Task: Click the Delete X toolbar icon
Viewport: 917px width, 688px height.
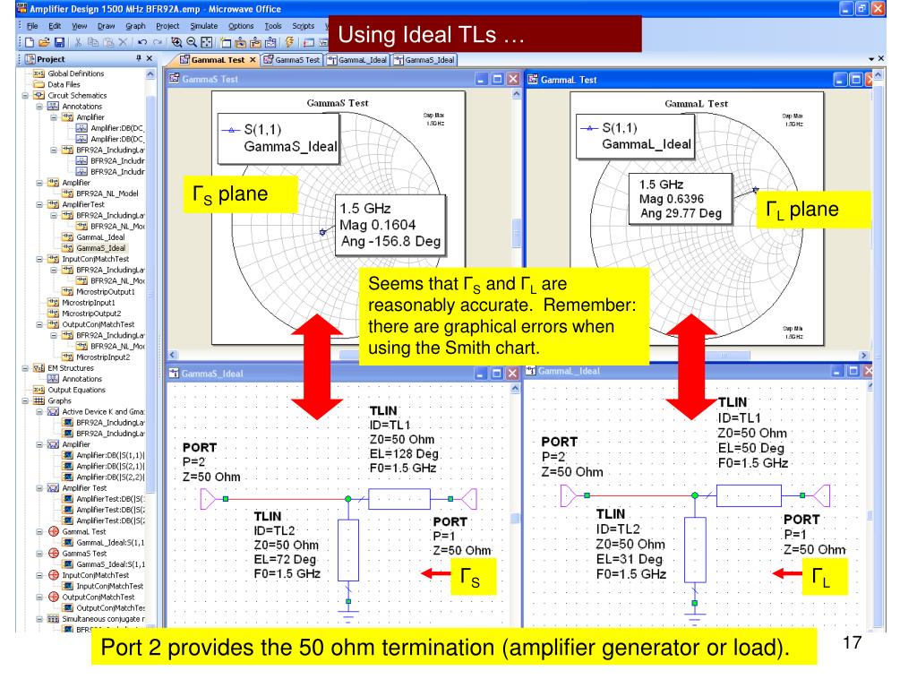Action: pyautogui.click(x=123, y=42)
